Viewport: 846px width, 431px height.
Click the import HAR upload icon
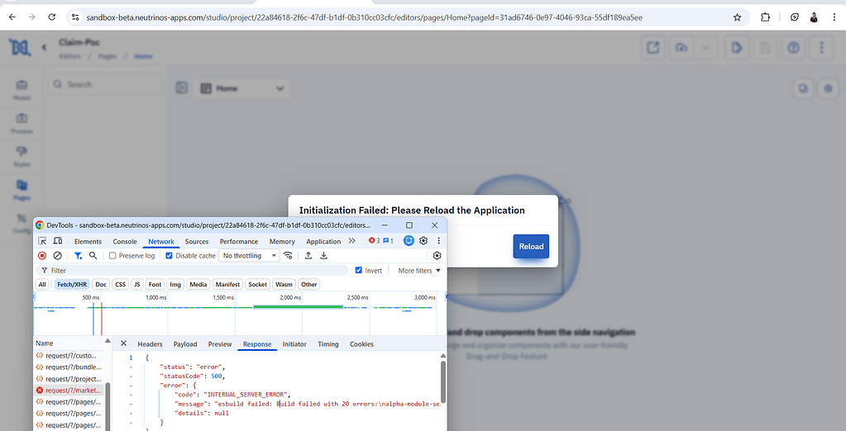tap(308, 255)
